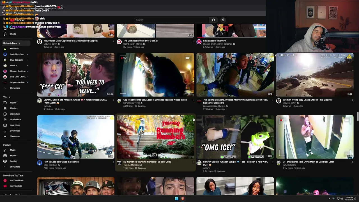Click the Explore section heading
This screenshot has width=359, height=202.
7,145
